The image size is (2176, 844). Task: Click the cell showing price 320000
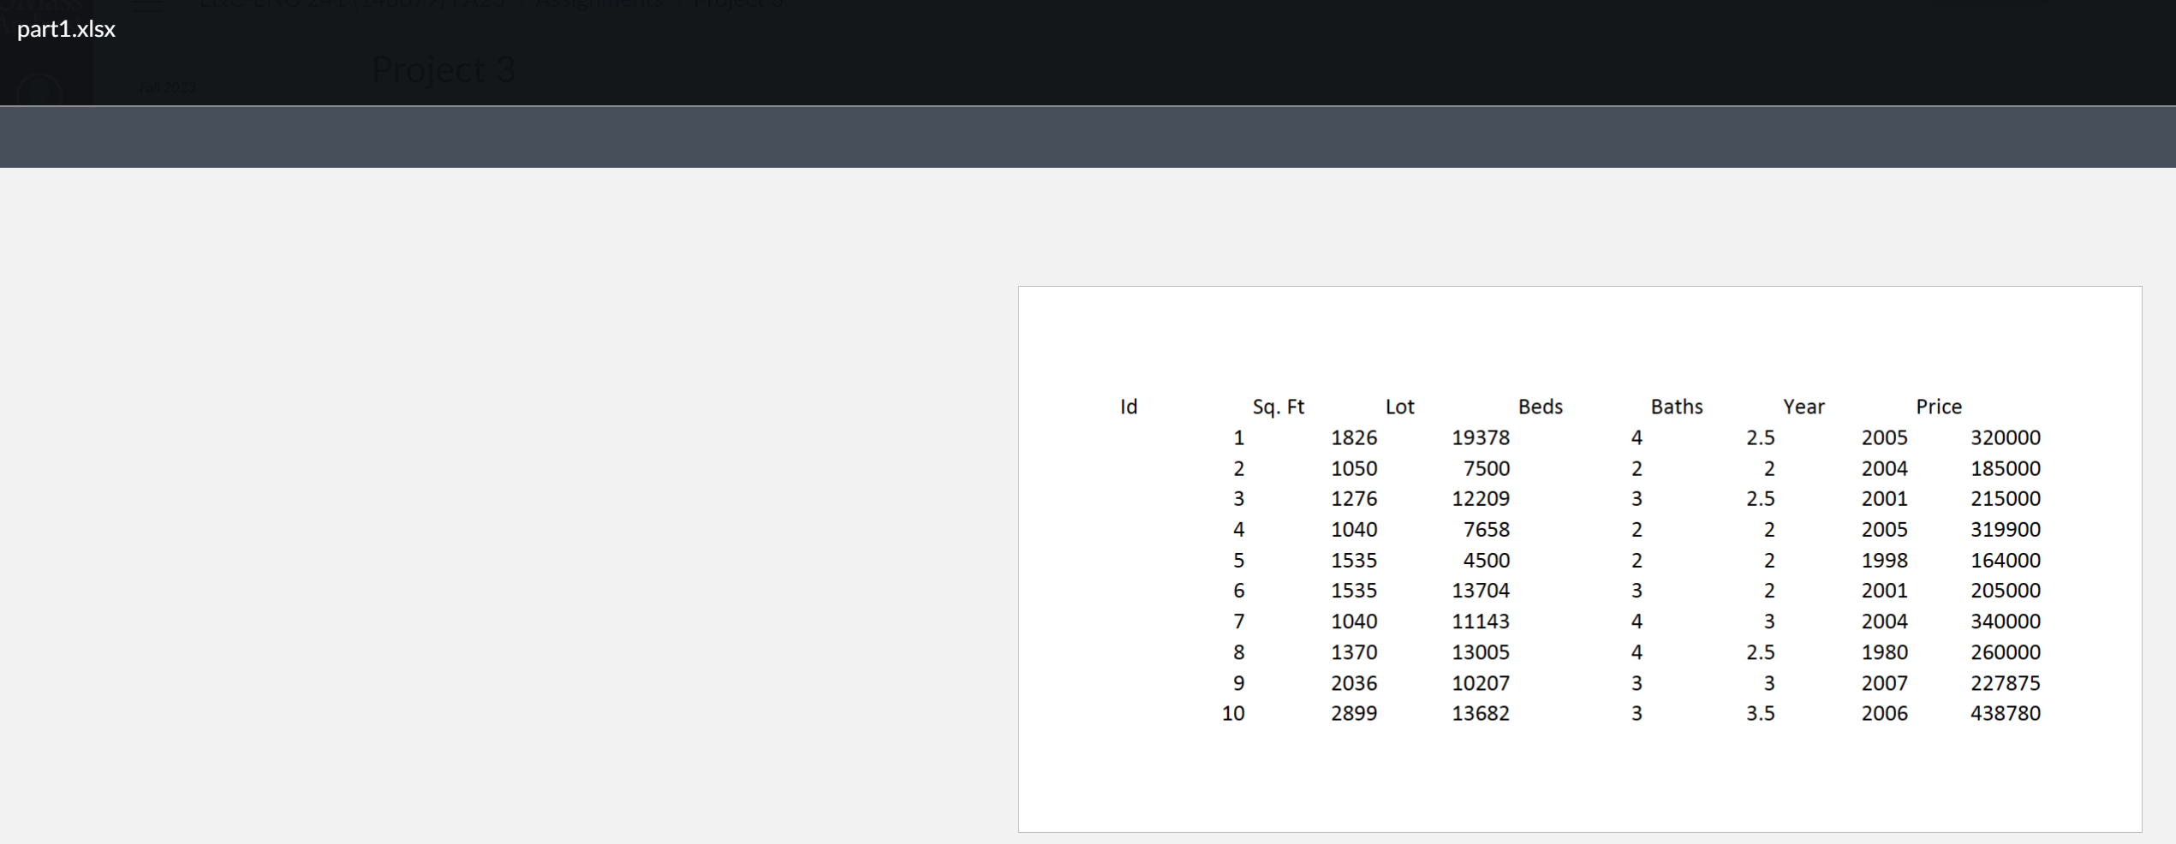pos(2008,437)
